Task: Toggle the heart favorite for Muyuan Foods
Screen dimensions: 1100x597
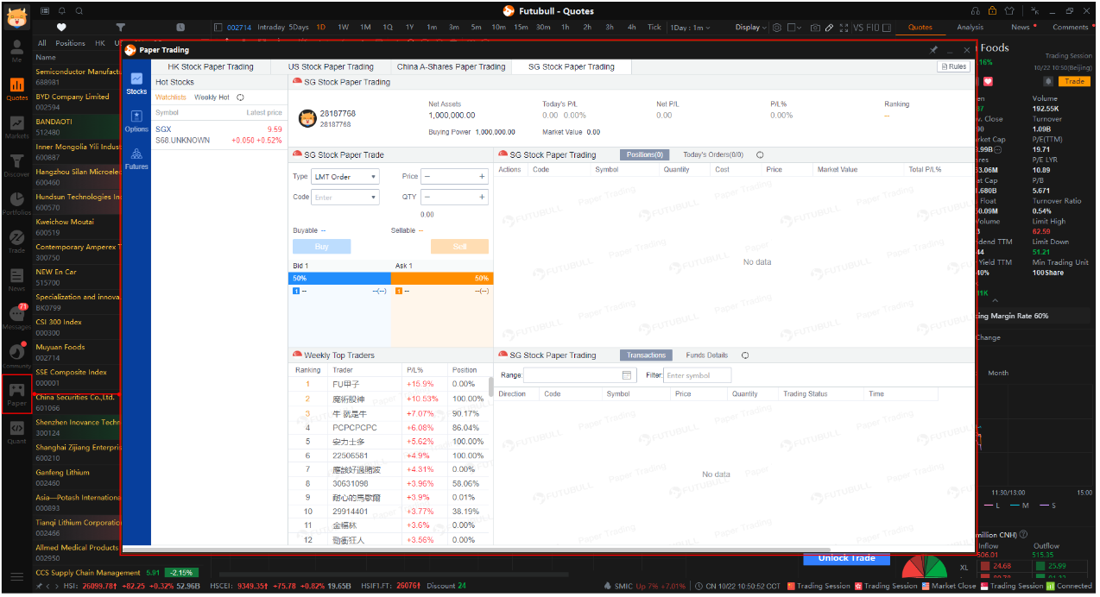Action: point(988,82)
